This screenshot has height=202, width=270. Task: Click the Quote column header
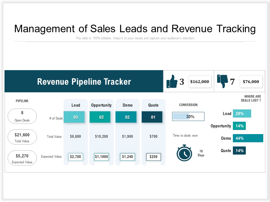click(154, 105)
